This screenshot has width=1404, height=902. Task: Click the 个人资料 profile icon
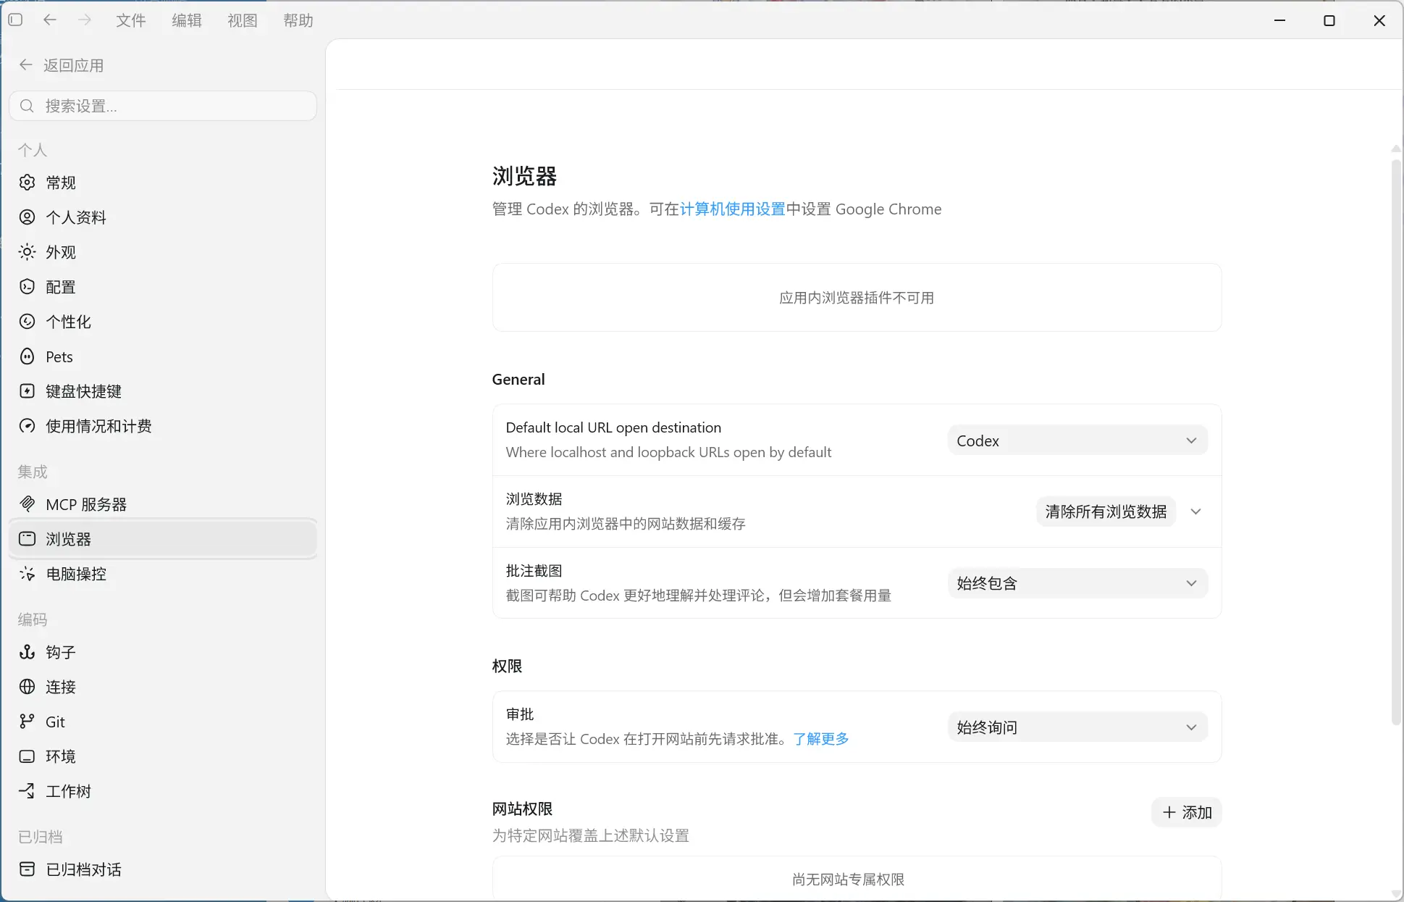tap(27, 217)
